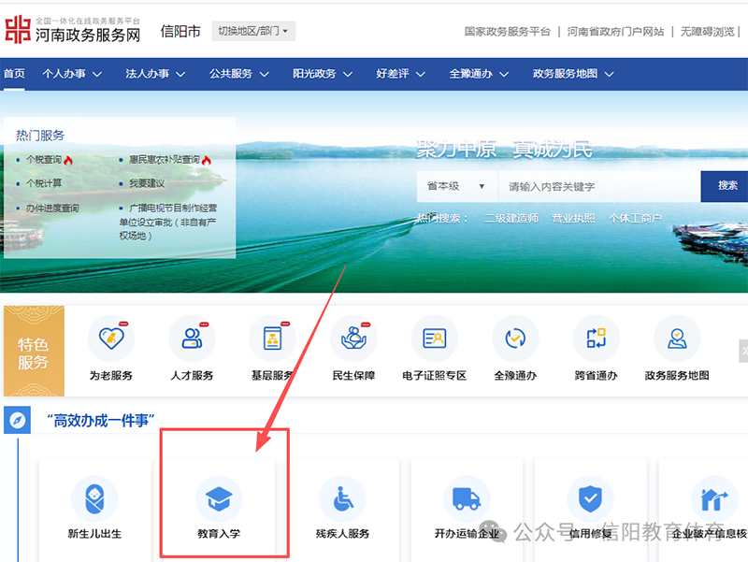
Task: Select the 教育入学 graduation cap icon
Action: pos(219,499)
